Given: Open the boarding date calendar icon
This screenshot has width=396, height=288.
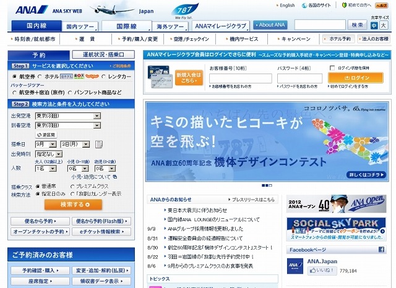Looking at the screenshot, I should point(99,144).
